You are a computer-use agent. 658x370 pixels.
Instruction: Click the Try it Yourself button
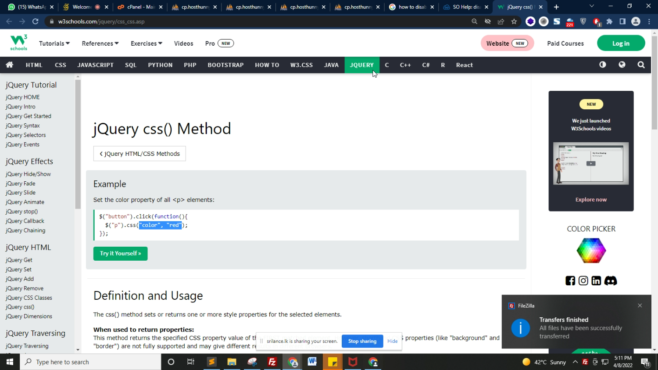coord(120,254)
